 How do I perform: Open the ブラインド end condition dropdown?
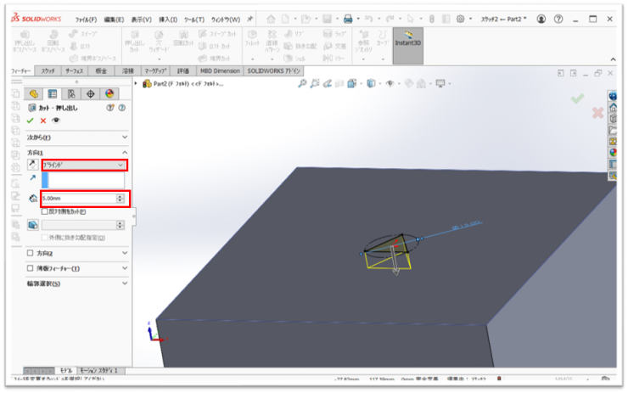84,165
